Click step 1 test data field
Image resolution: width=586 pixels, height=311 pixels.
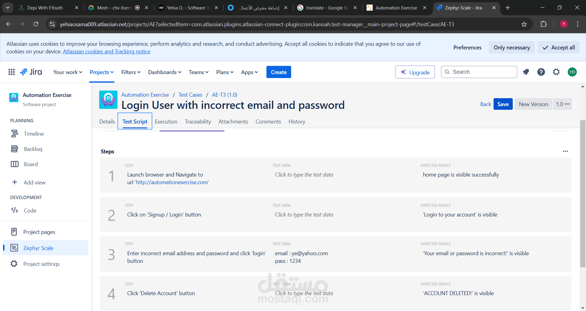tap(304, 175)
